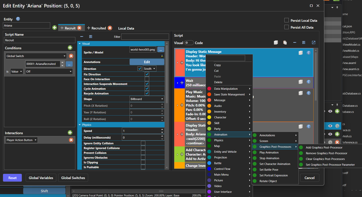Open the Off value dropdown
Image resolution: width=362 pixels, height=197 pixels.
coord(49,72)
